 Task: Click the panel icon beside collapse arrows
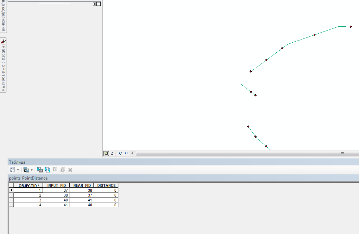coord(99,4)
